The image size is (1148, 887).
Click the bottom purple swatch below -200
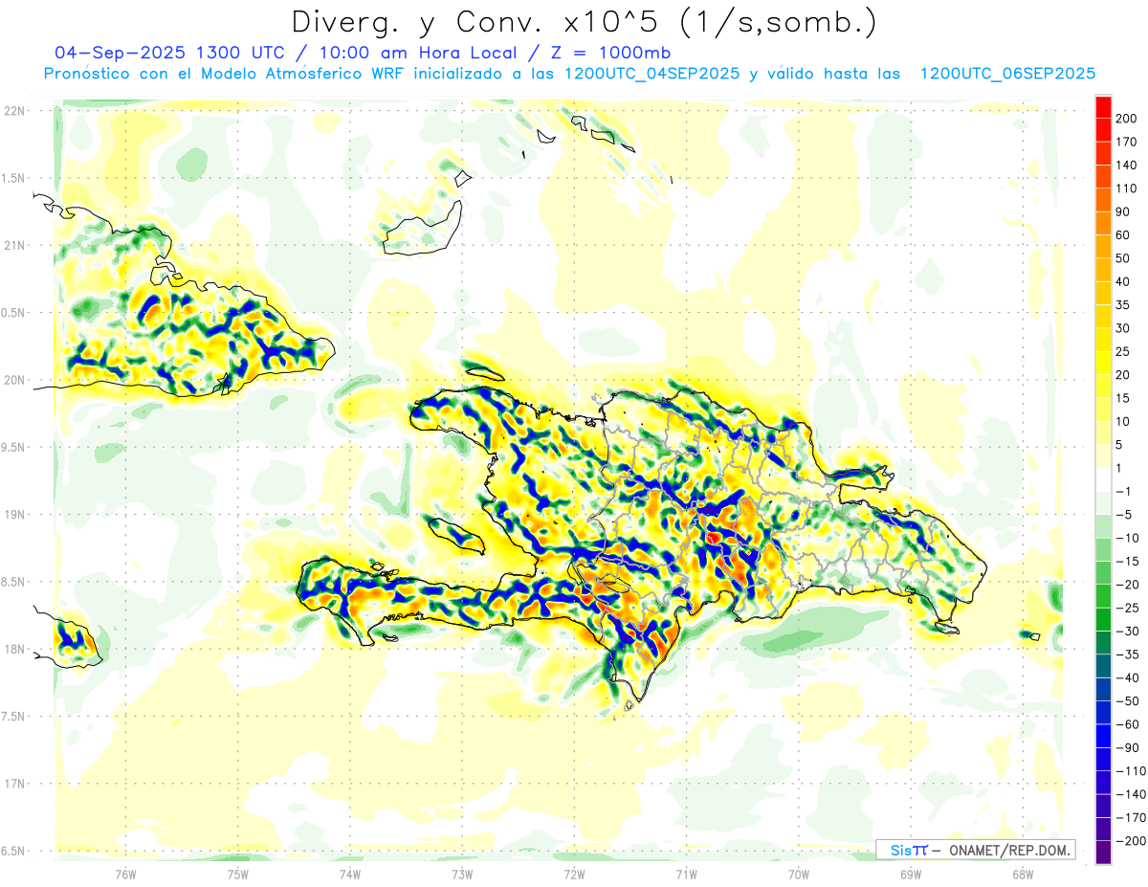point(1103,853)
